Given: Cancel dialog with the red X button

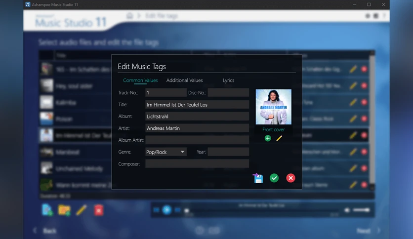Looking at the screenshot, I should (x=290, y=178).
